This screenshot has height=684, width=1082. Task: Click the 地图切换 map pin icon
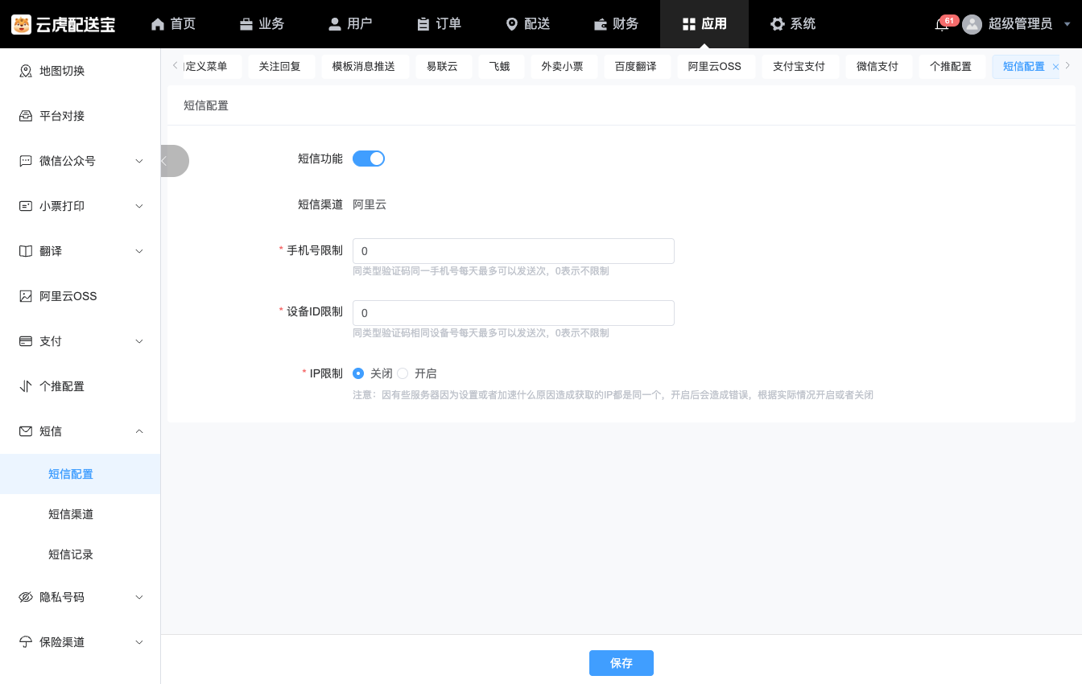[26, 71]
